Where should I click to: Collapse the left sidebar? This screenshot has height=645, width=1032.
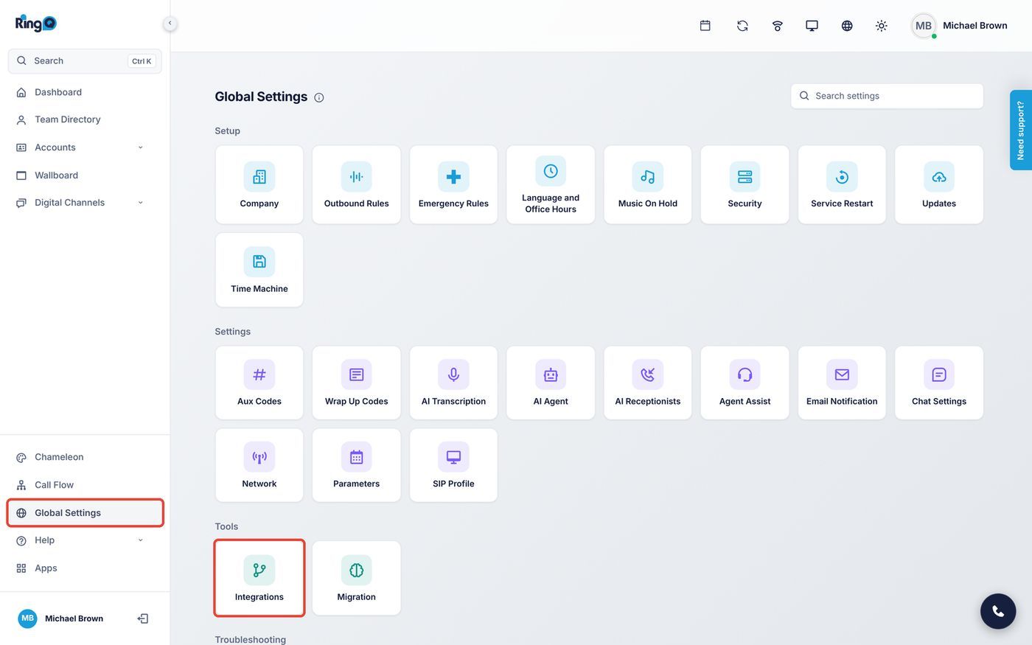pos(170,24)
